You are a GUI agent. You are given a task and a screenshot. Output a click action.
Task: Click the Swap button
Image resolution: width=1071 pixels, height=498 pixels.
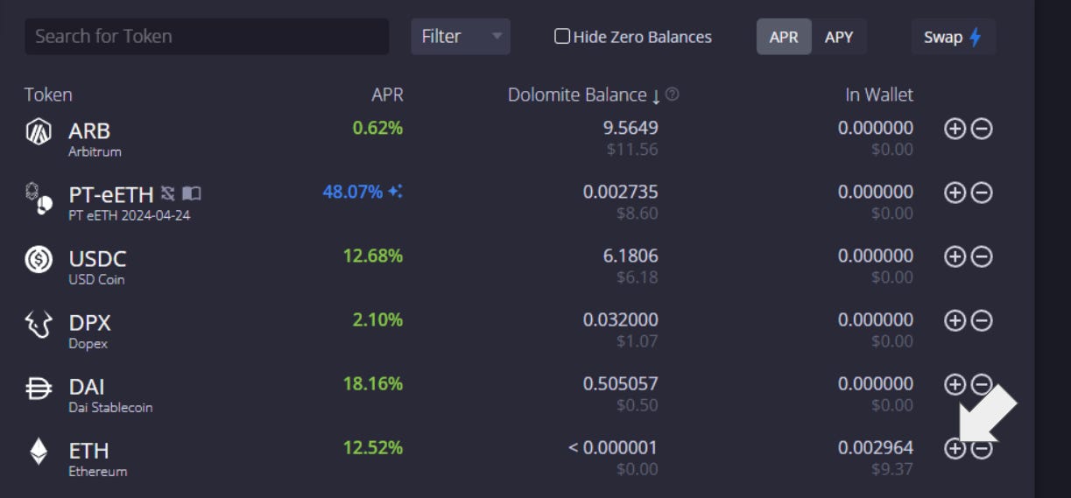953,37
